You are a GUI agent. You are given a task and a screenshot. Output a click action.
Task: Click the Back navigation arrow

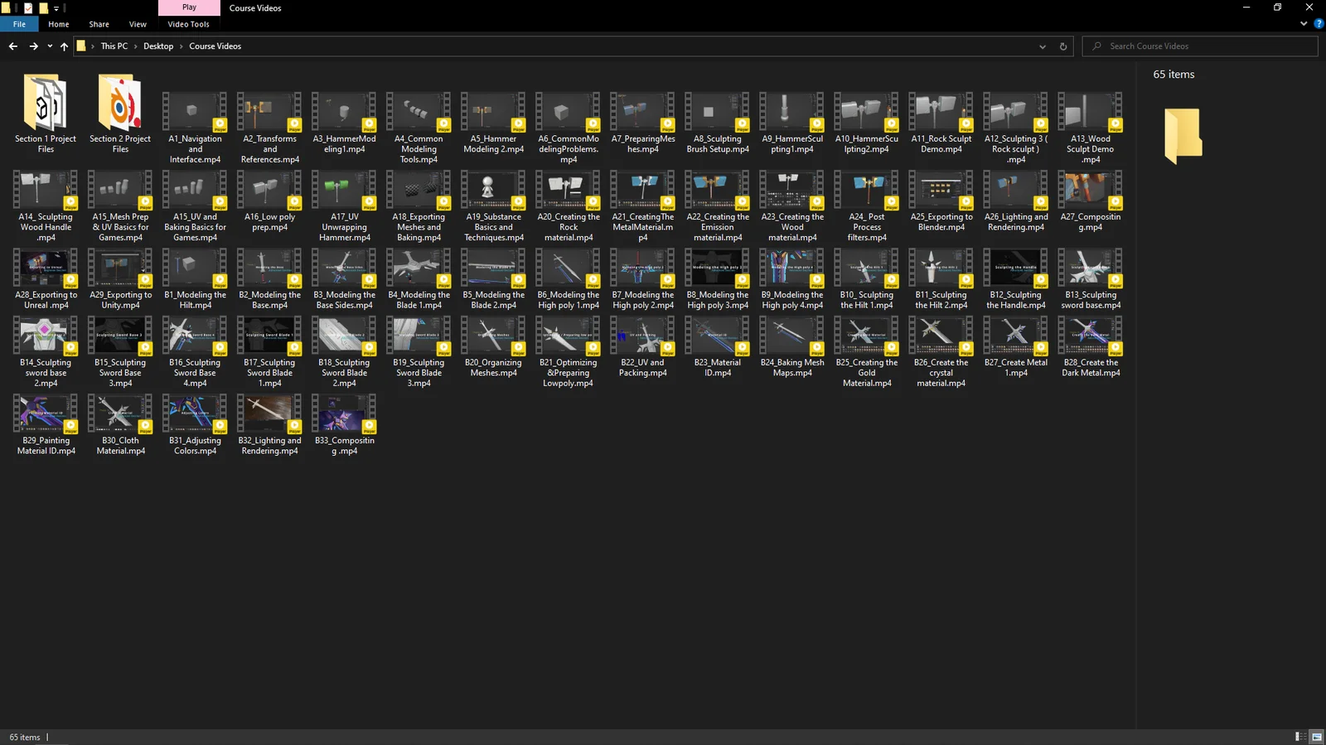click(13, 46)
